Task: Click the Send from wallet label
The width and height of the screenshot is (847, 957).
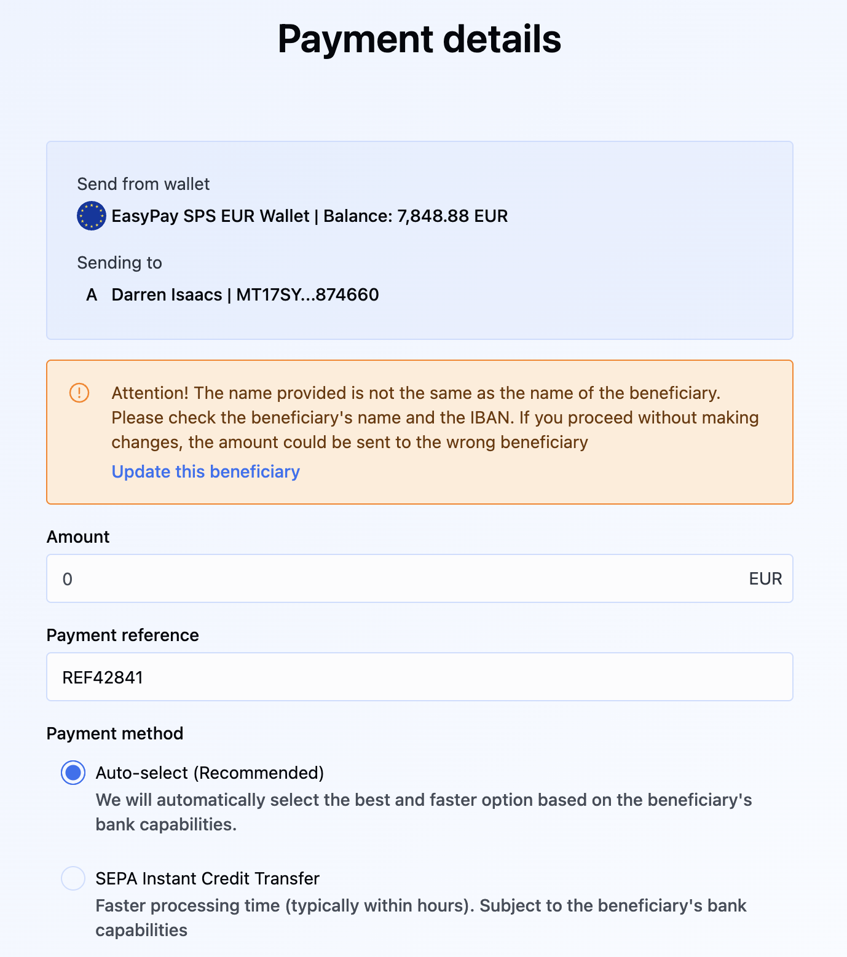Action: pyautogui.click(x=143, y=184)
